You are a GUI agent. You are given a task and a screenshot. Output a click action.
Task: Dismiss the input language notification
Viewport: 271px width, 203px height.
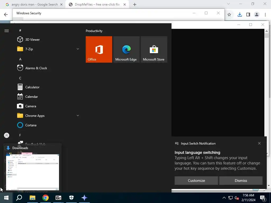[x=241, y=181]
